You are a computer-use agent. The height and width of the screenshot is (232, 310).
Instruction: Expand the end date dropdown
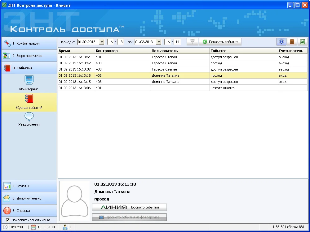tap(159, 42)
